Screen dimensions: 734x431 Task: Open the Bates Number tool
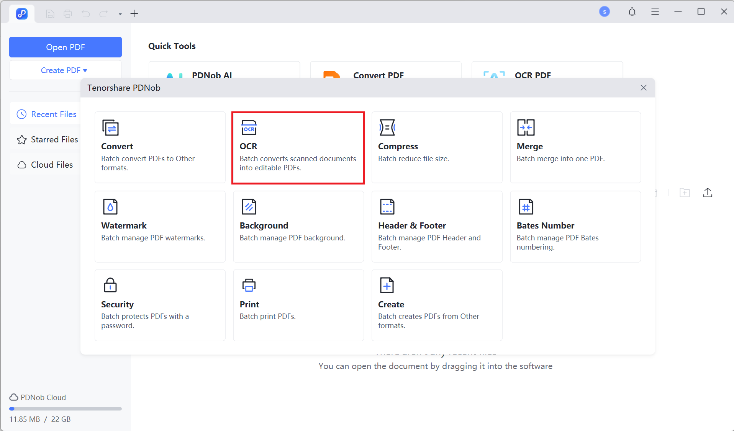tap(575, 227)
